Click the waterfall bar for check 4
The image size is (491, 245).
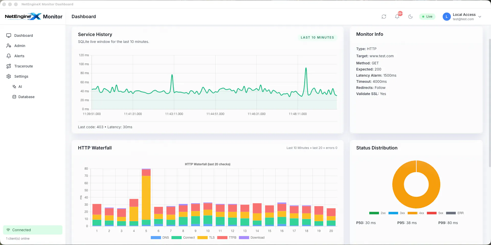pyautogui.click(x=134, y=213)
